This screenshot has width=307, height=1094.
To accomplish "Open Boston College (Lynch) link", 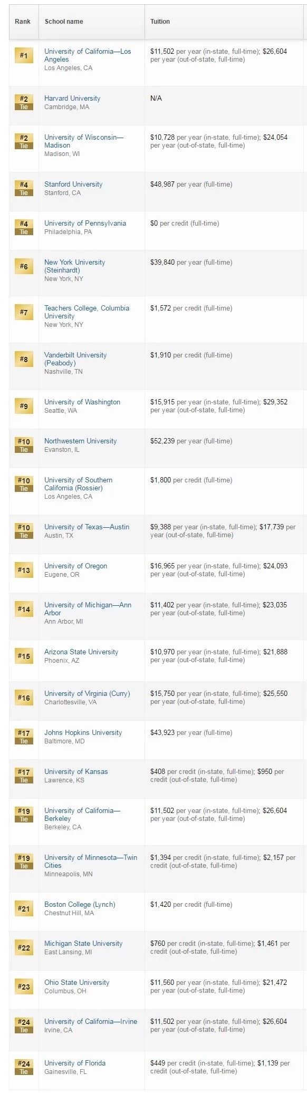I will coord(80,904).
